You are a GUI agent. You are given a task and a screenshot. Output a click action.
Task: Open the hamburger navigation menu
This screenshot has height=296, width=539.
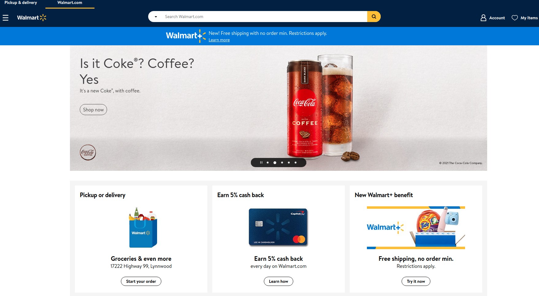point(6,18)
